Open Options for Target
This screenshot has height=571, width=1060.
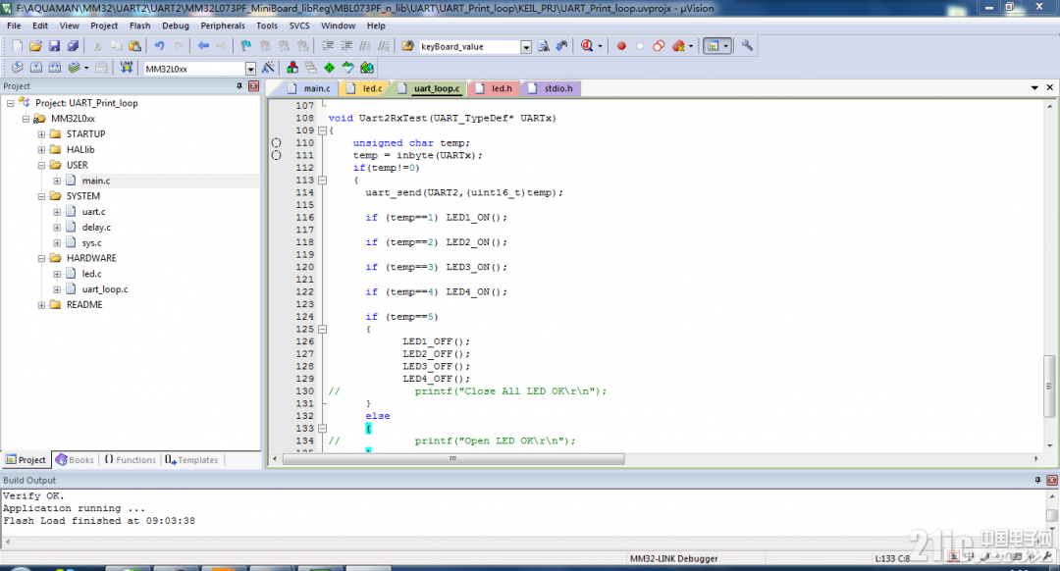pos(268,68)
